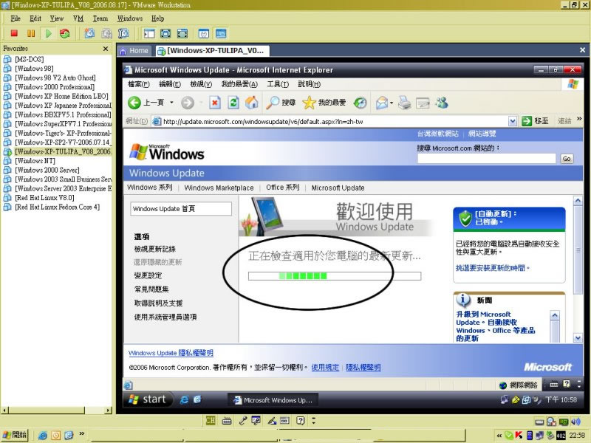
Task: Click the VMware take snapshot icon
Action: (x=89, y=33)
